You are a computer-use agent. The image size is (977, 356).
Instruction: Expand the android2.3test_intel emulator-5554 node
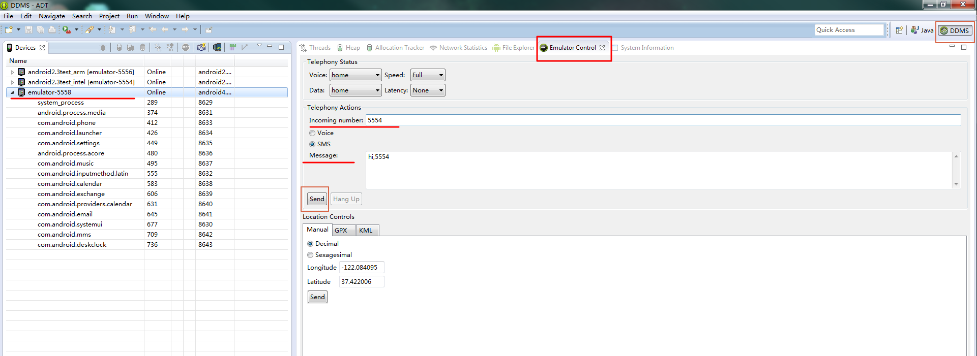click(x=12, y=82)
